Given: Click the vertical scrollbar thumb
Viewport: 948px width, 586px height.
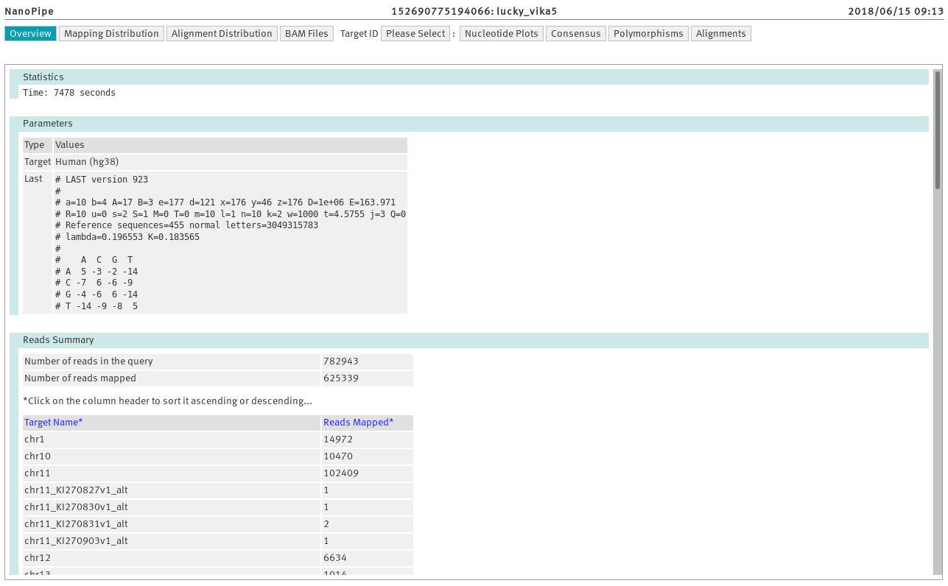Looking at the screenshot, I should 938,130.
